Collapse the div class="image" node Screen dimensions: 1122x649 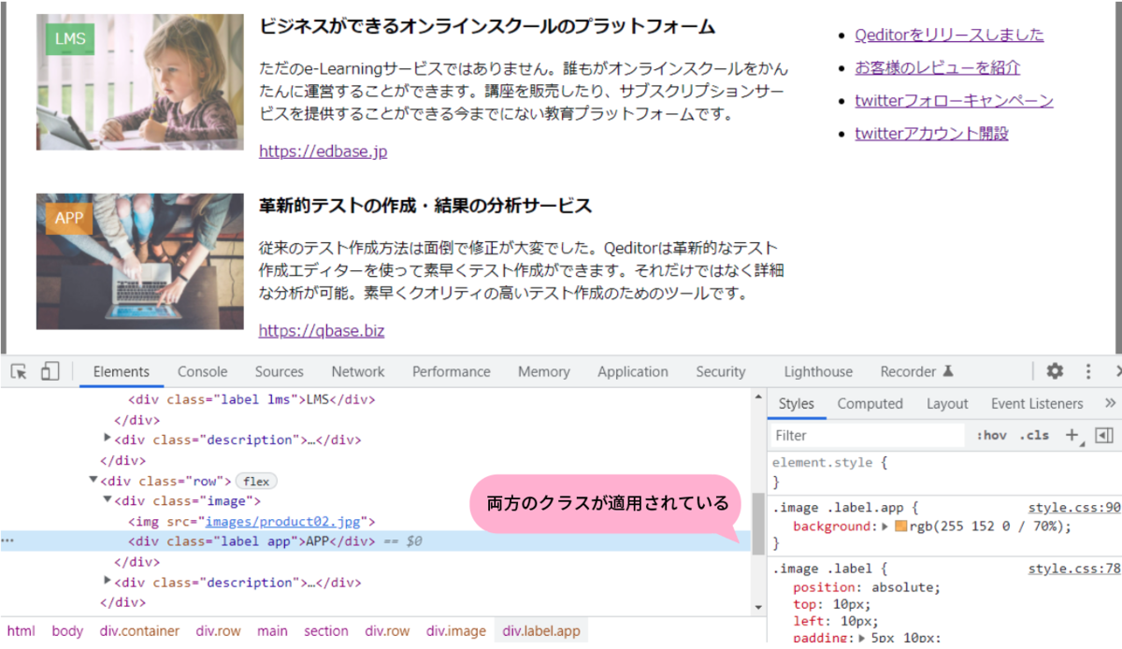click(x=108, y=500)
